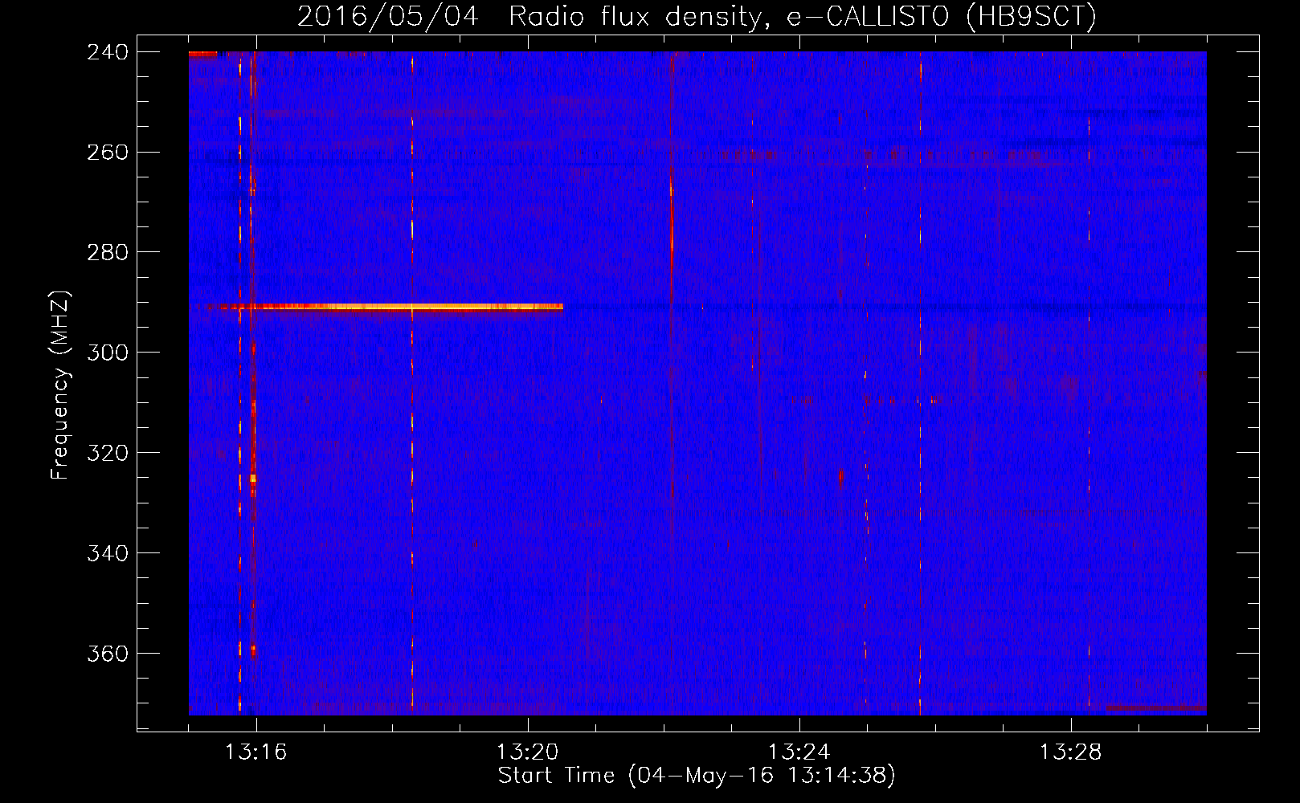Click the 13:24 time tick label
Screen dimensions: 1300x803
799,752
